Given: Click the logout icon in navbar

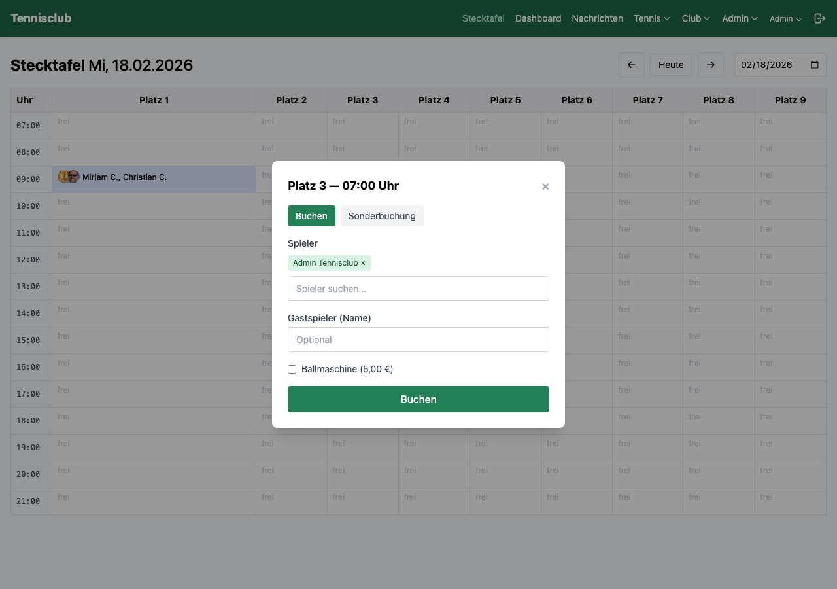Looking at the screenshot, I should click(819, 18).
